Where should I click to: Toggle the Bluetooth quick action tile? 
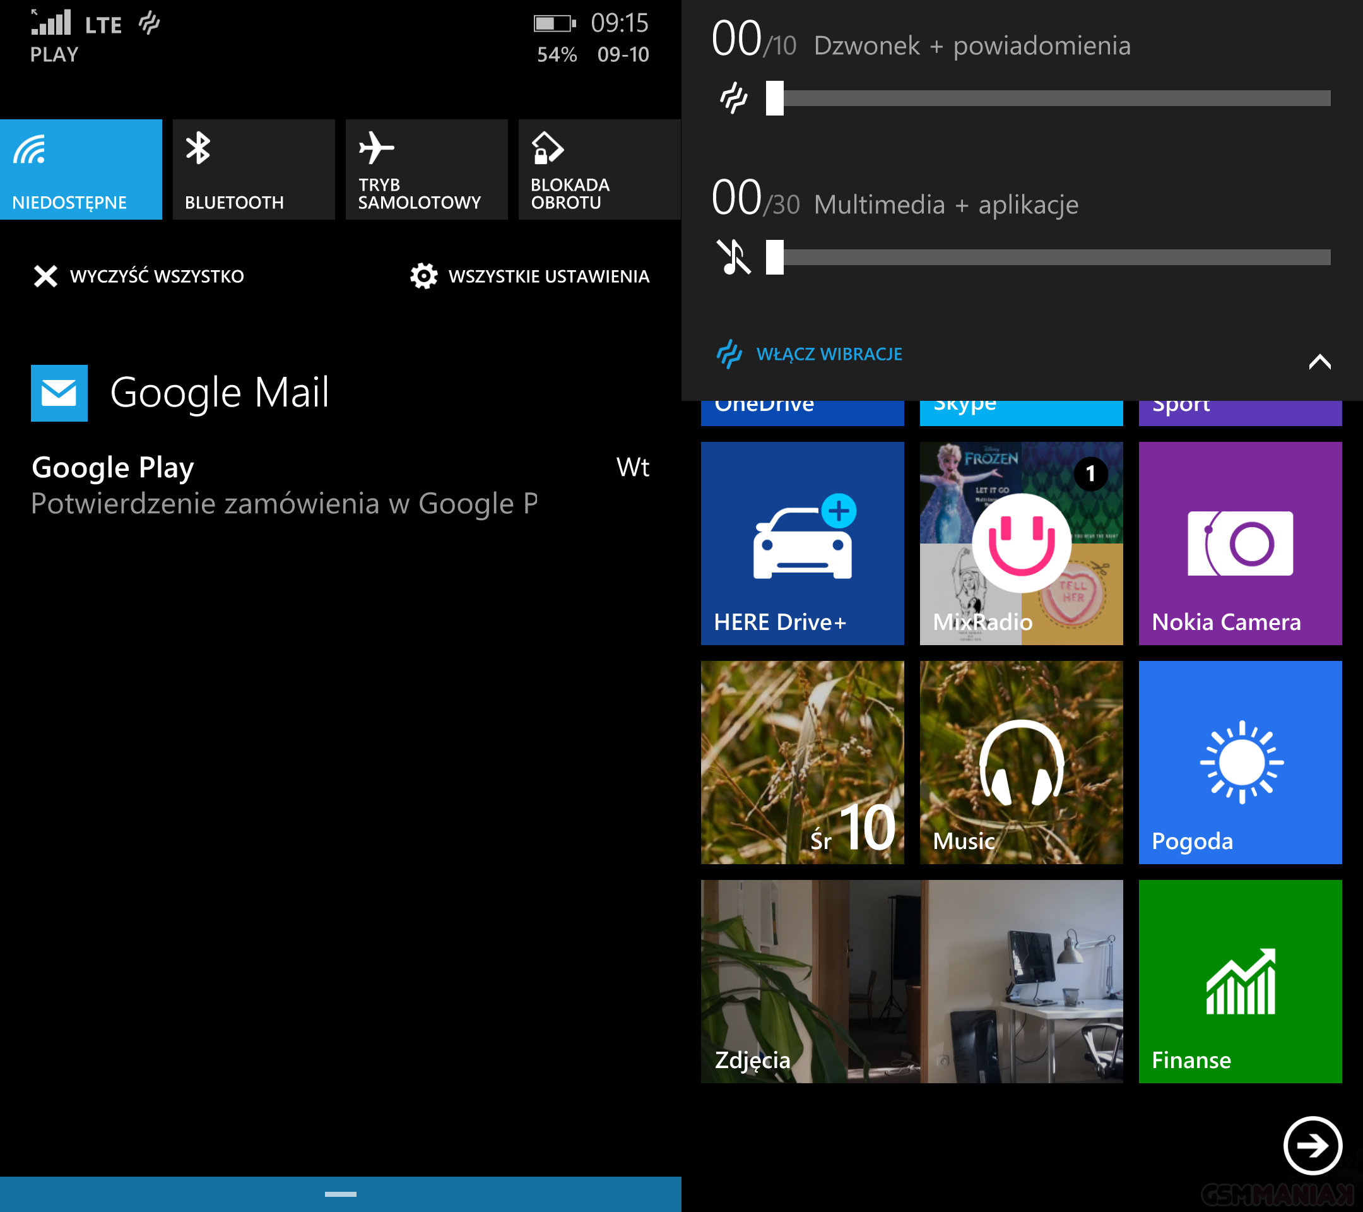[254, 169]
